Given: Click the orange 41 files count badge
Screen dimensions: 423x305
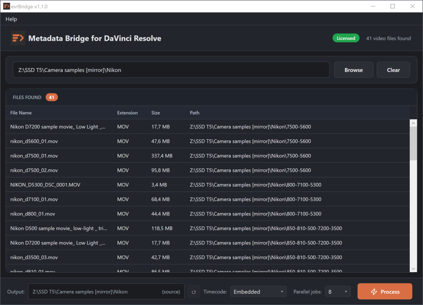Looking at the screenshot, I should tap(52, 97).
